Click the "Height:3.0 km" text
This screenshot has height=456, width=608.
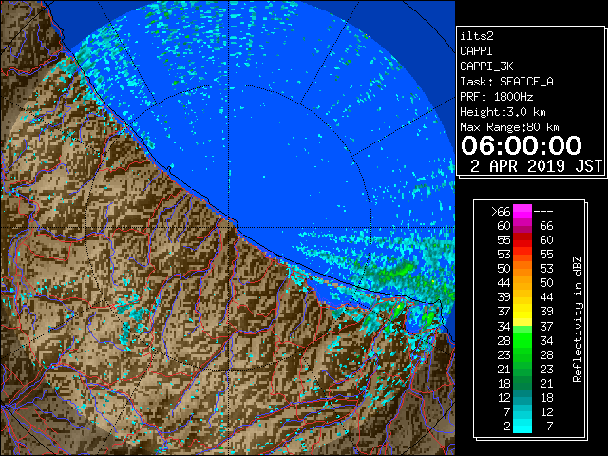tap(503, 112)
